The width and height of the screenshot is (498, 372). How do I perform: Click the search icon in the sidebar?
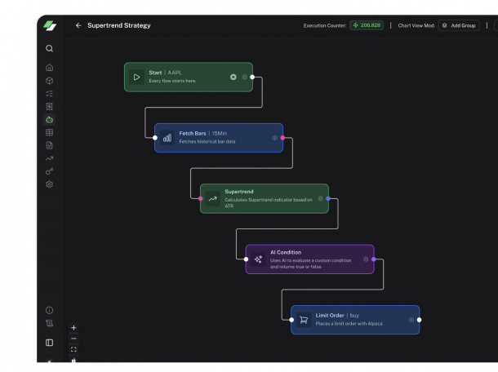coord(50,49)
